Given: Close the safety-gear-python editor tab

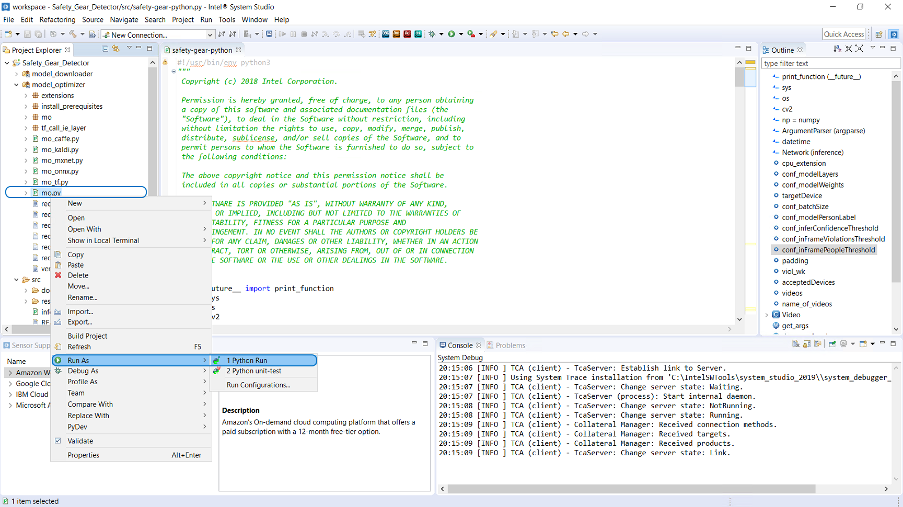Looking at the screenshot, I should pyautogui.click(x=238, y=50).
